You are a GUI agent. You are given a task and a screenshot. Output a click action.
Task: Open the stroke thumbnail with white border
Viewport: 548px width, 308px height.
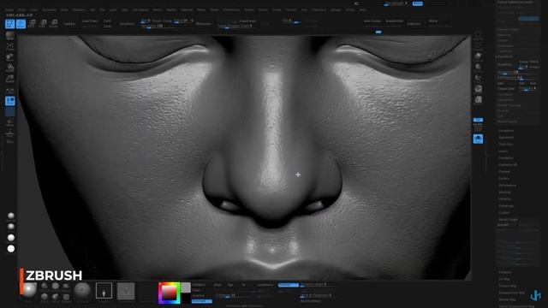[x=104, y=291]
